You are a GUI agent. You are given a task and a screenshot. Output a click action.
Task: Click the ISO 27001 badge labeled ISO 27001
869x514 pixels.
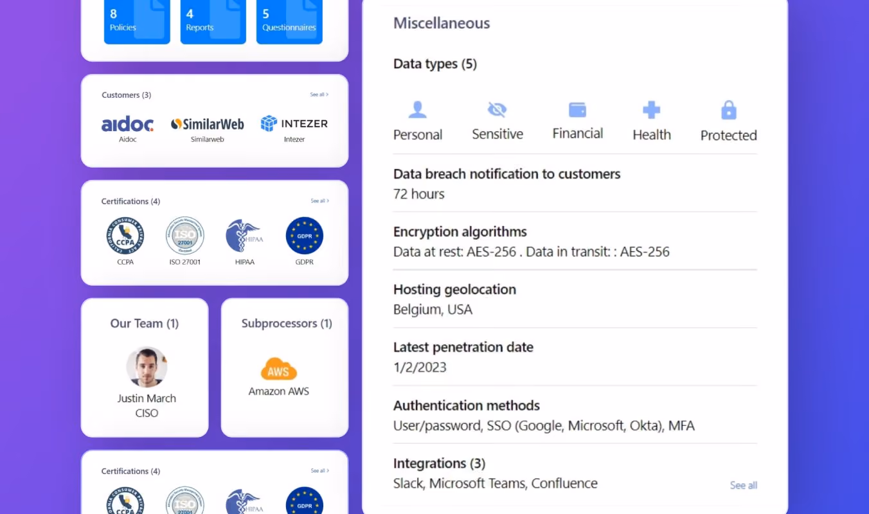(185, 235)
